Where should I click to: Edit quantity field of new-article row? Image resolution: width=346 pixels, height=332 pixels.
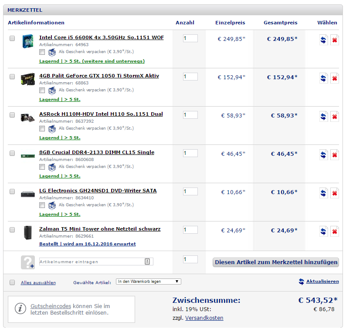pyautogui.click(x=190, y=259)
